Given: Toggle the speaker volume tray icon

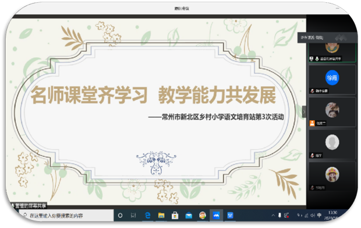Looking at the screenshot, I should [313, 216].
